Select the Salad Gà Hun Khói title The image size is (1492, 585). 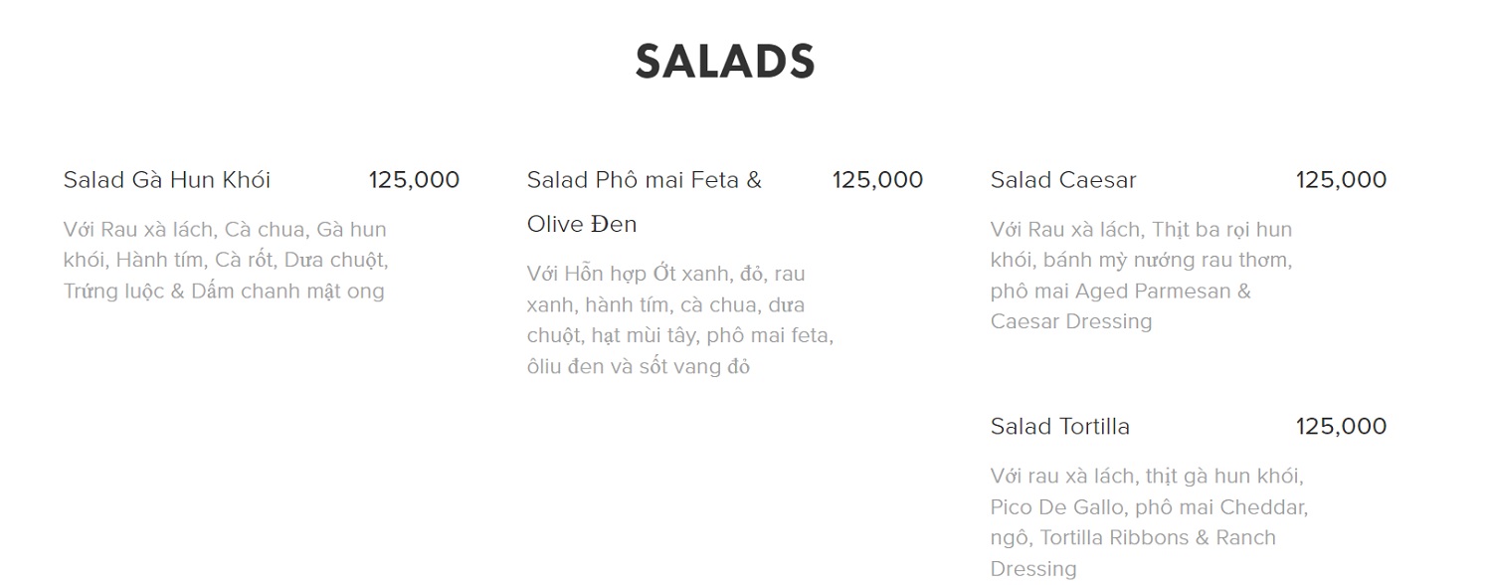coord(167,180)
